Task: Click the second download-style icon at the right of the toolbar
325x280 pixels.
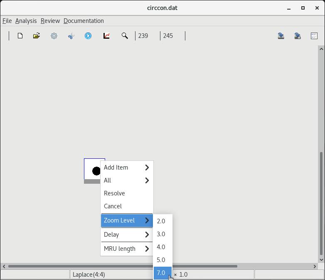Action: (298, 36)
